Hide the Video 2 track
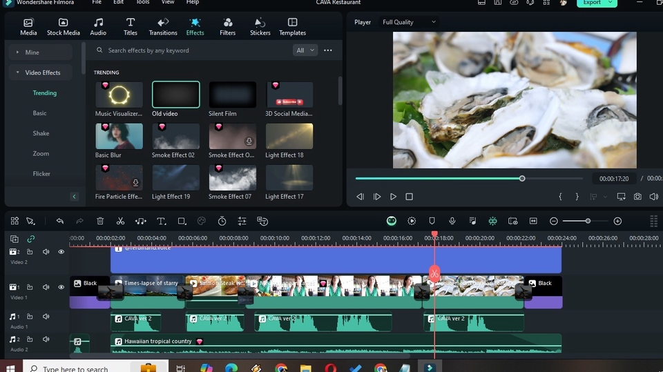 [x=61, y=252]
